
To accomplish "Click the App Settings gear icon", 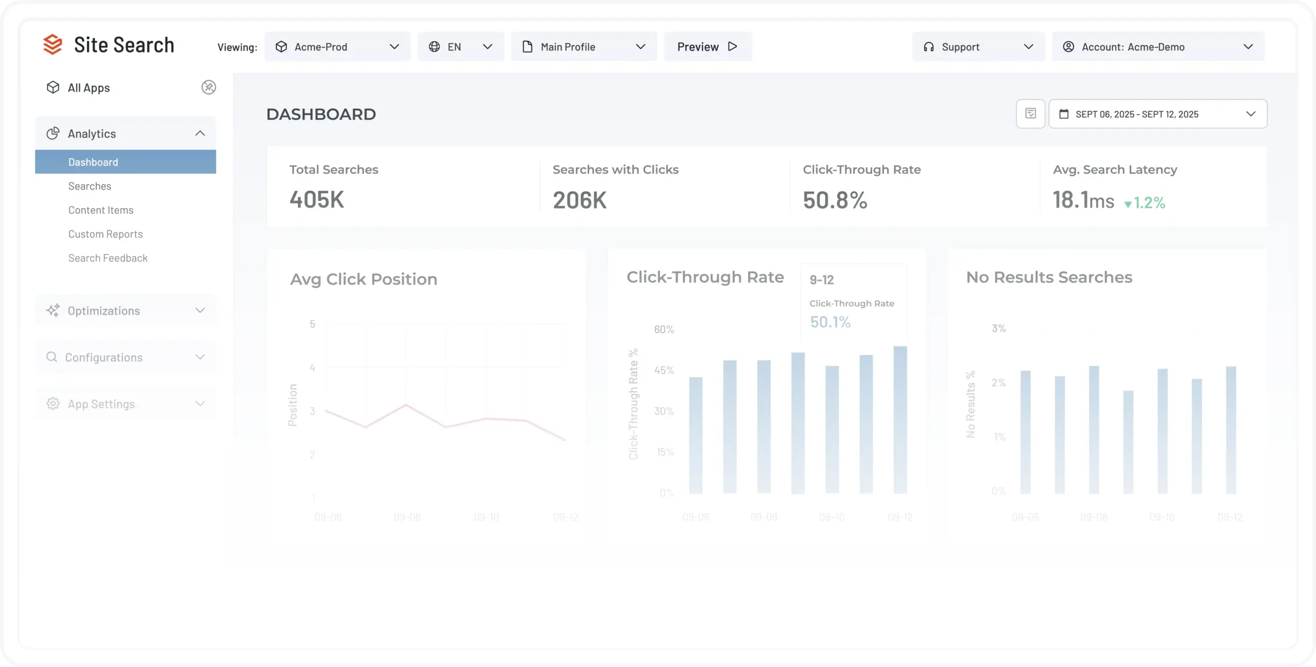I will point(53,404).
